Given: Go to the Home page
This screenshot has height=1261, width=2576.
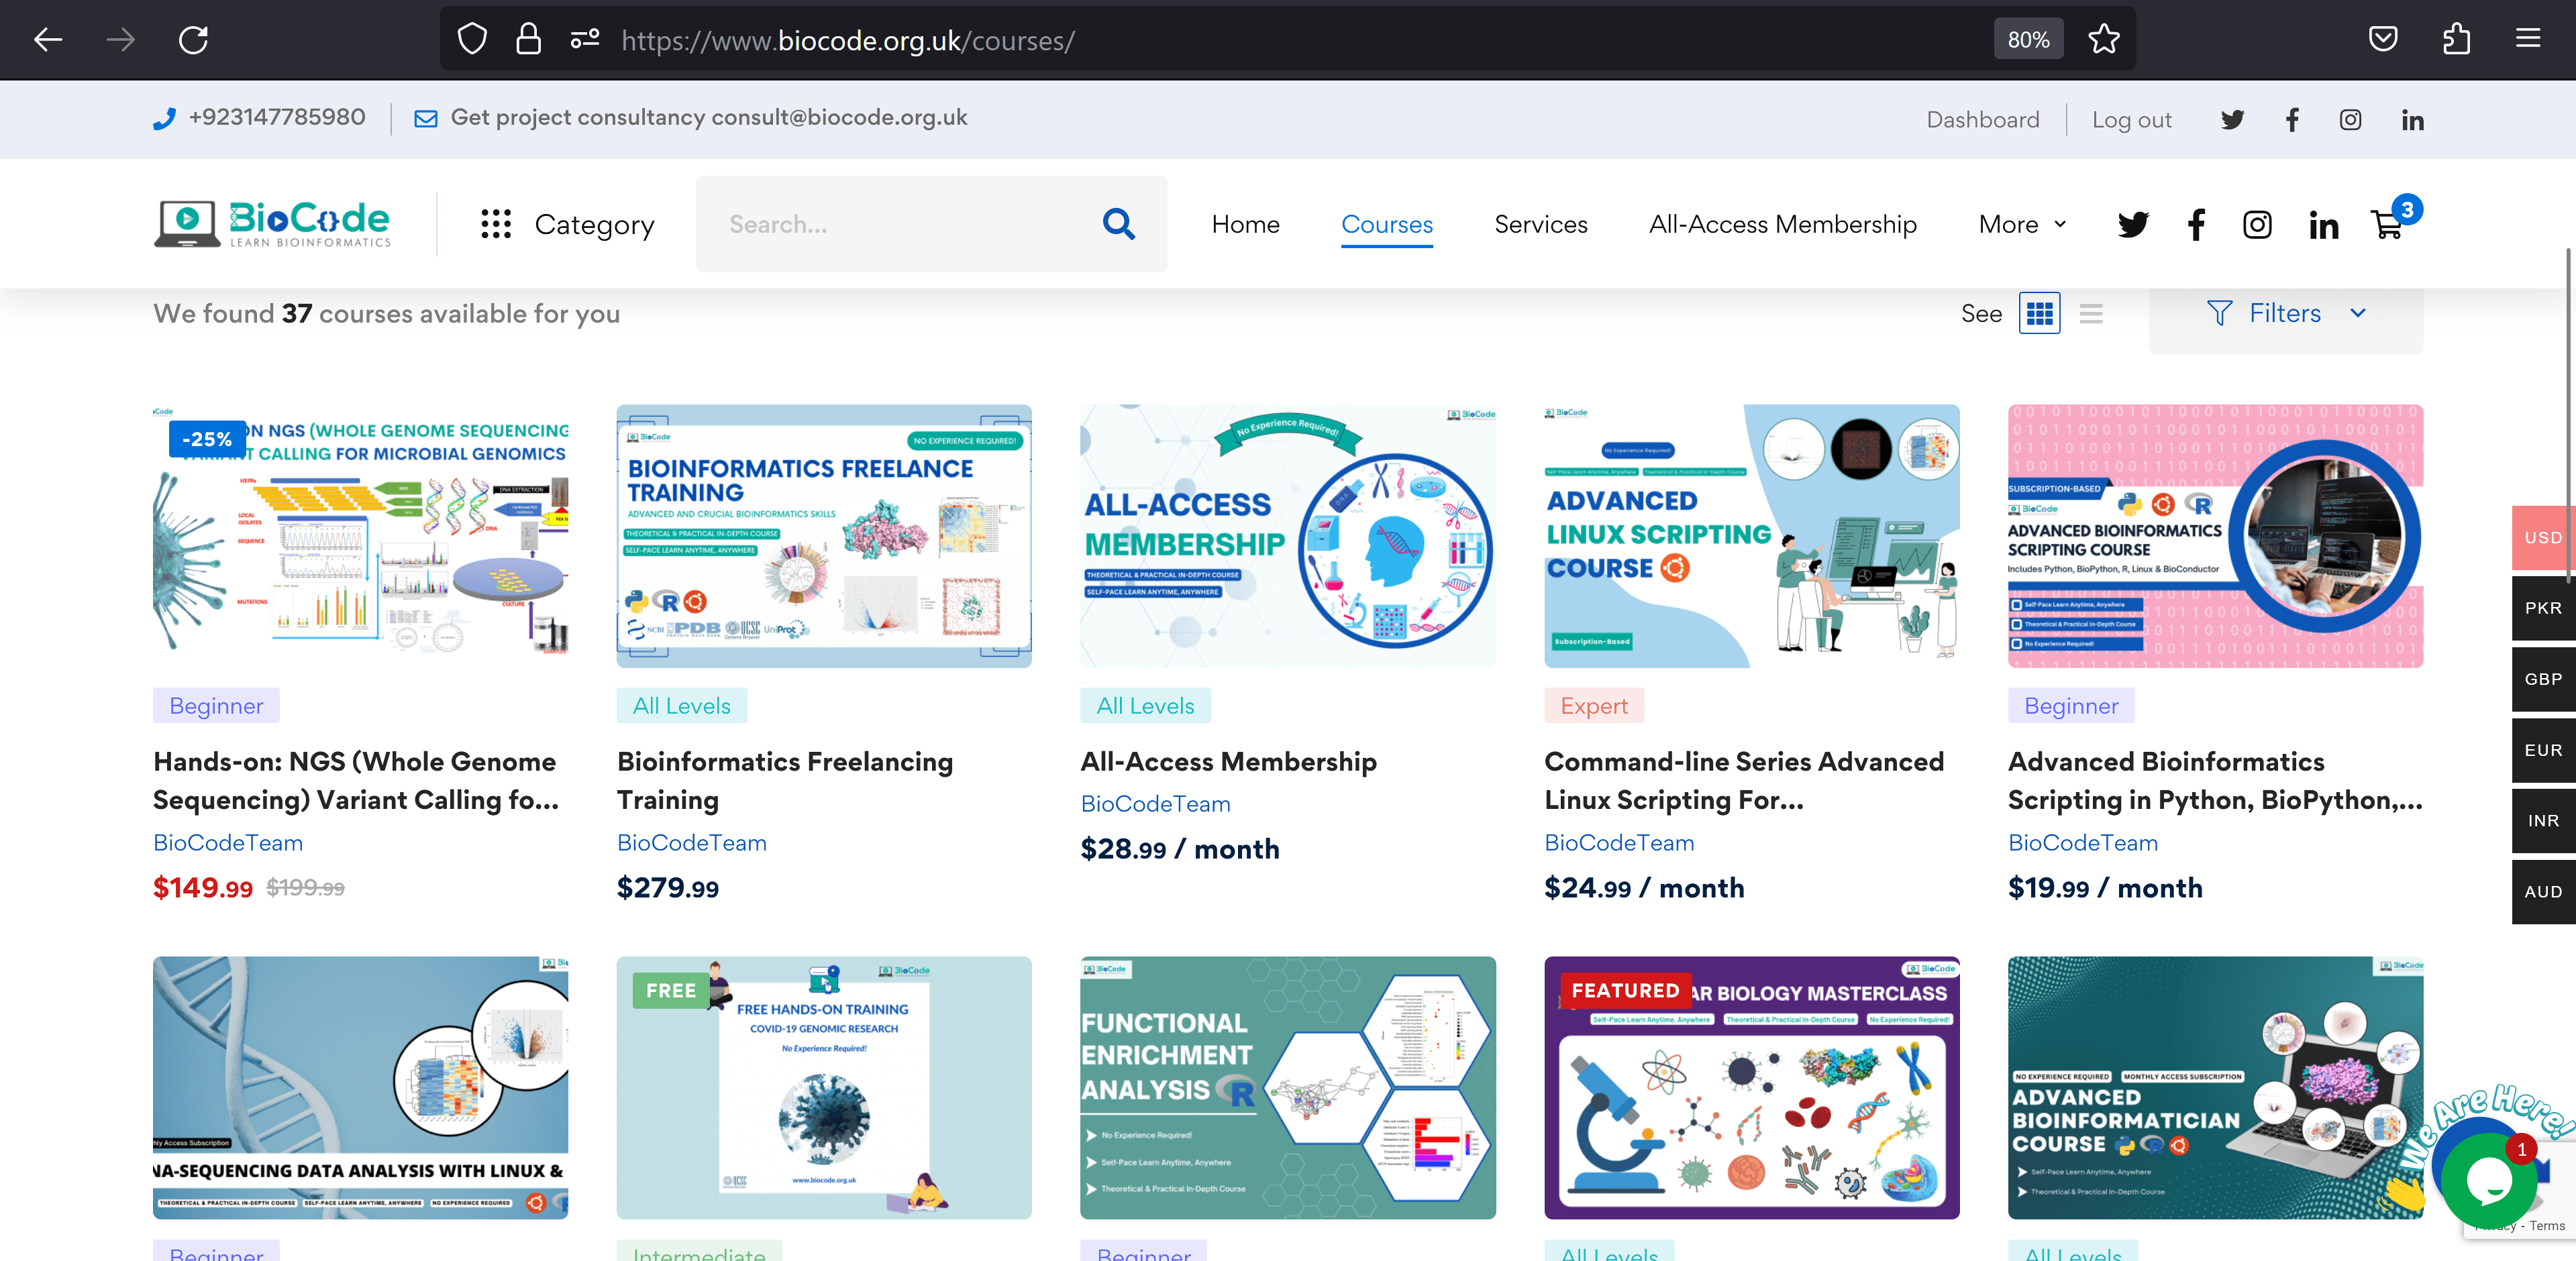Looking at the screenshot, I should (x=1245, y=224).
